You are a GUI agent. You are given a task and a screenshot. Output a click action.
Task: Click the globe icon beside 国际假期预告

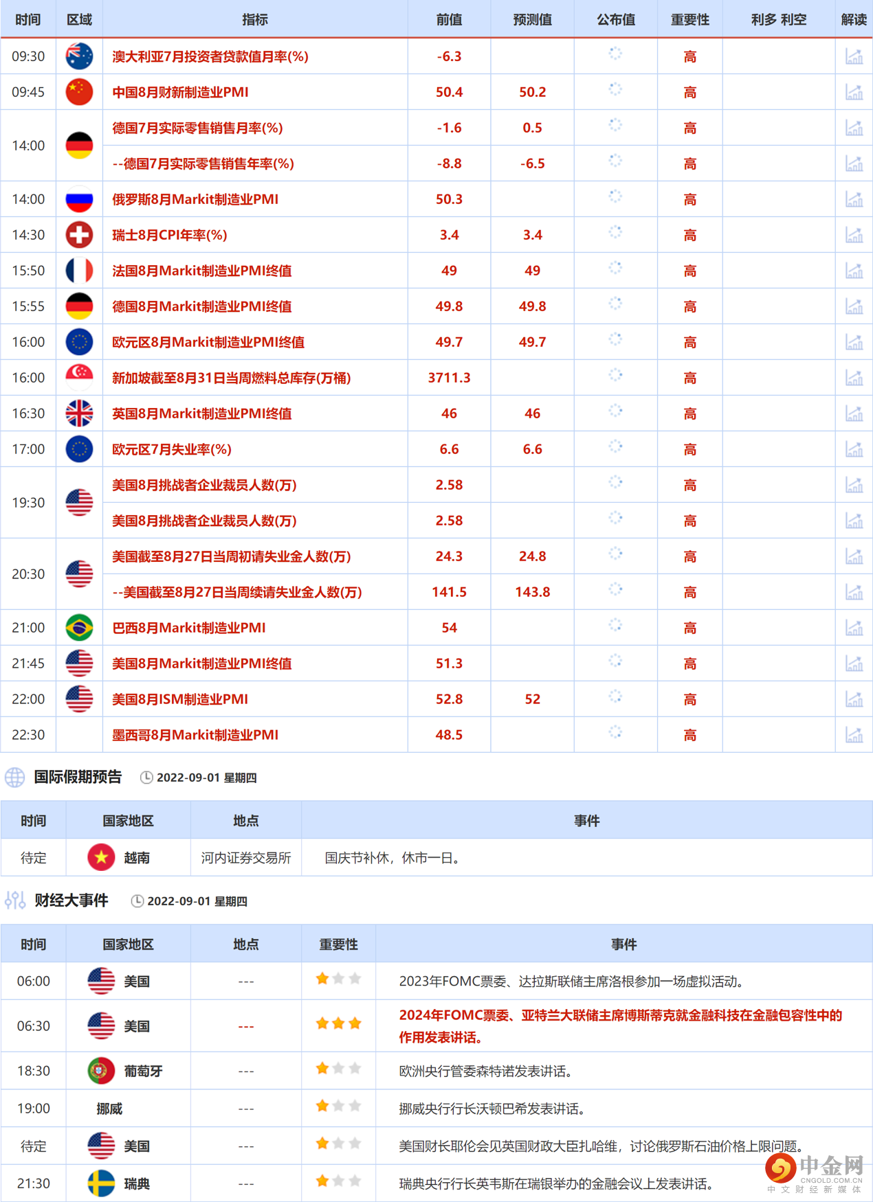(14, 778)
